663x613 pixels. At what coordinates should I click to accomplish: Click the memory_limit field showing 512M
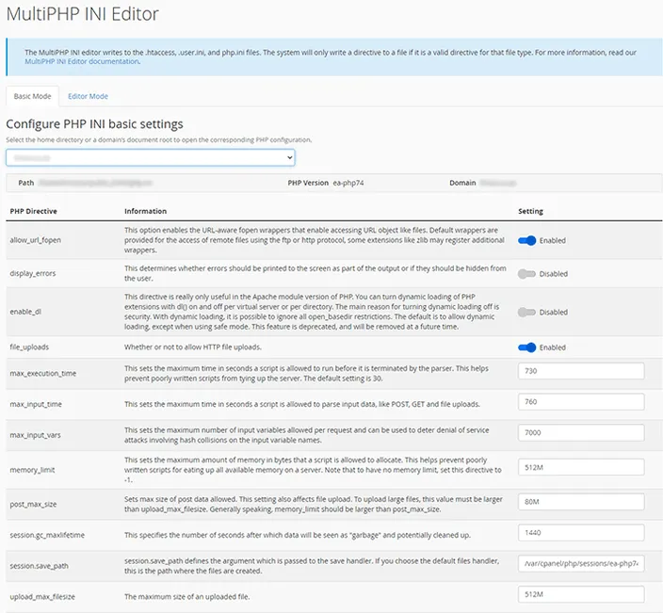click(581, 468)
